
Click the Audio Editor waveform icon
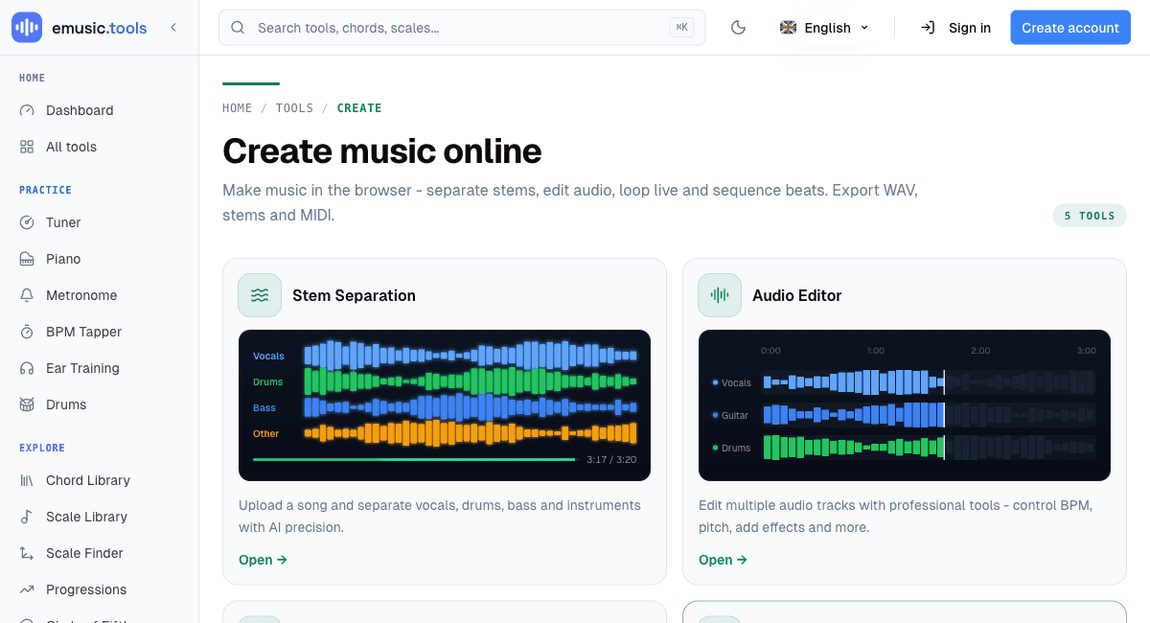click(x=720, y=295)
